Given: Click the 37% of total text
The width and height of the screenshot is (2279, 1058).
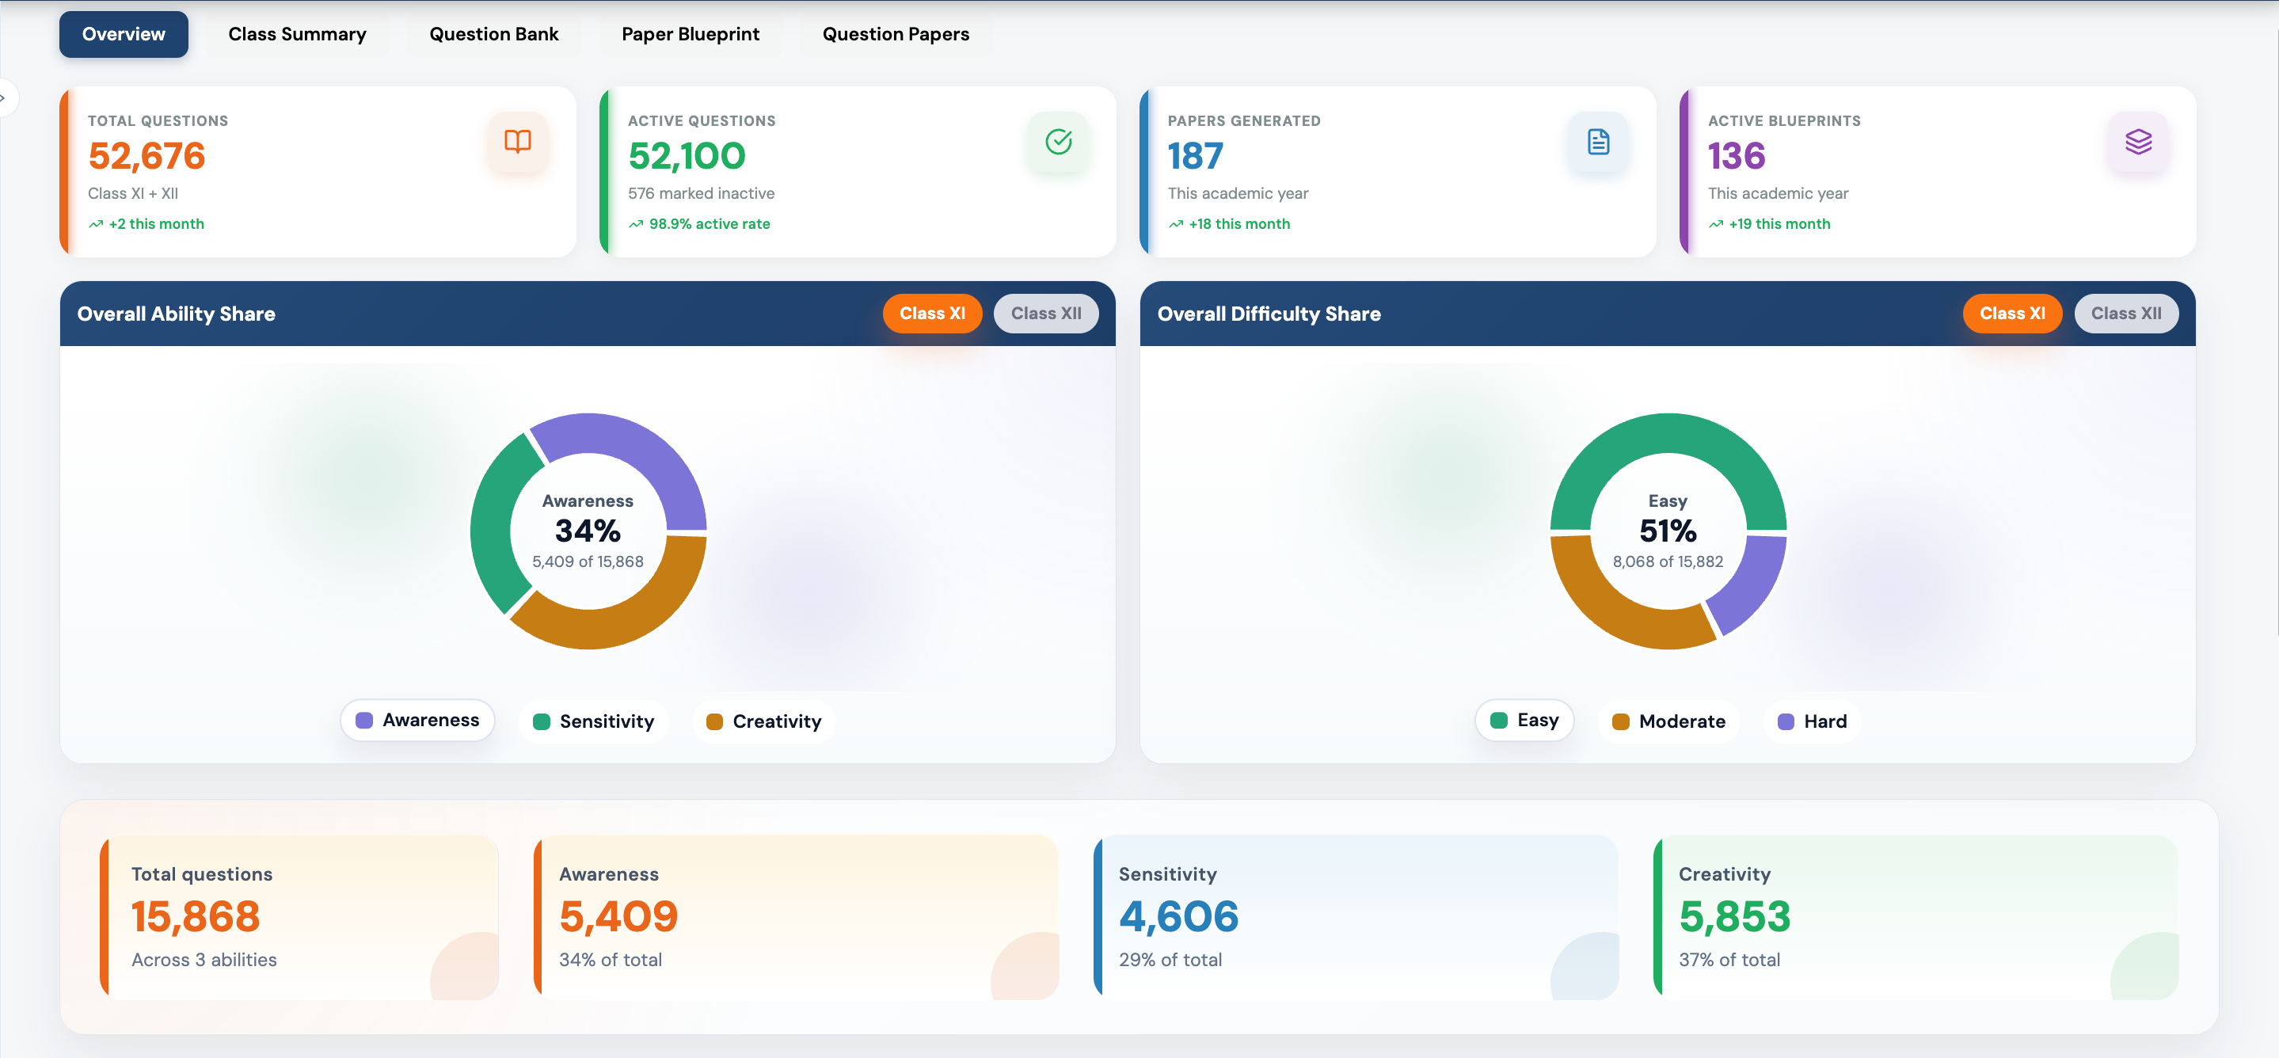Looking at the screenshot, I should [x=1729, y=960].
